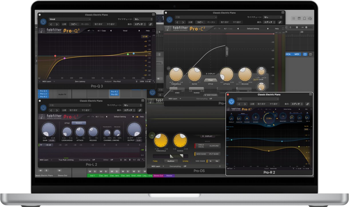Click the Clean style button in Pro-C 2
This screenshot has width=349, height=207.
click(x=211, y=80)
